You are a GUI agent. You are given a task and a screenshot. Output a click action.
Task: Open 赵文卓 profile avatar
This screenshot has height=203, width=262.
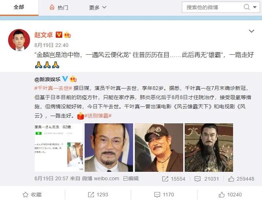click(19, 40)
